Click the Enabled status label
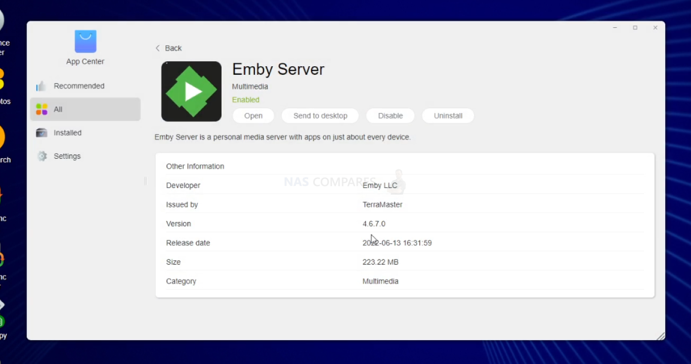The width and height of the screenshot is (691, 364). point(246,100)
